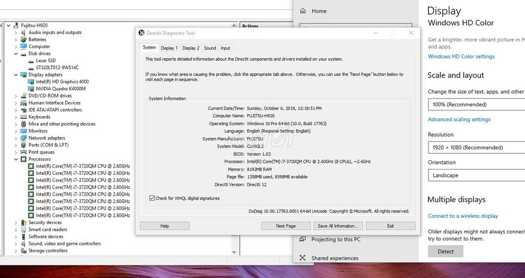The height and width of the screenshot is (278, 525).
Task: Click the Home label in Settings
Action: (x=319, y=11)
